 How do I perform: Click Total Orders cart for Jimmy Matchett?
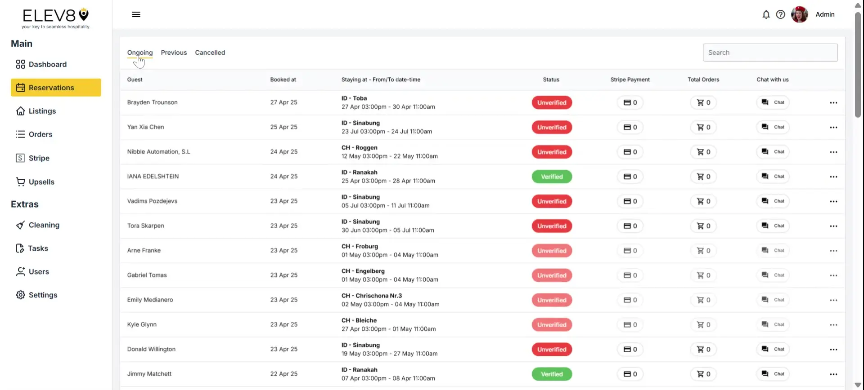click(x=703, y=374)
